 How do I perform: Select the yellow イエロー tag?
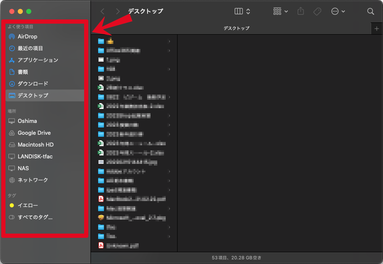[x=27, y=206]
